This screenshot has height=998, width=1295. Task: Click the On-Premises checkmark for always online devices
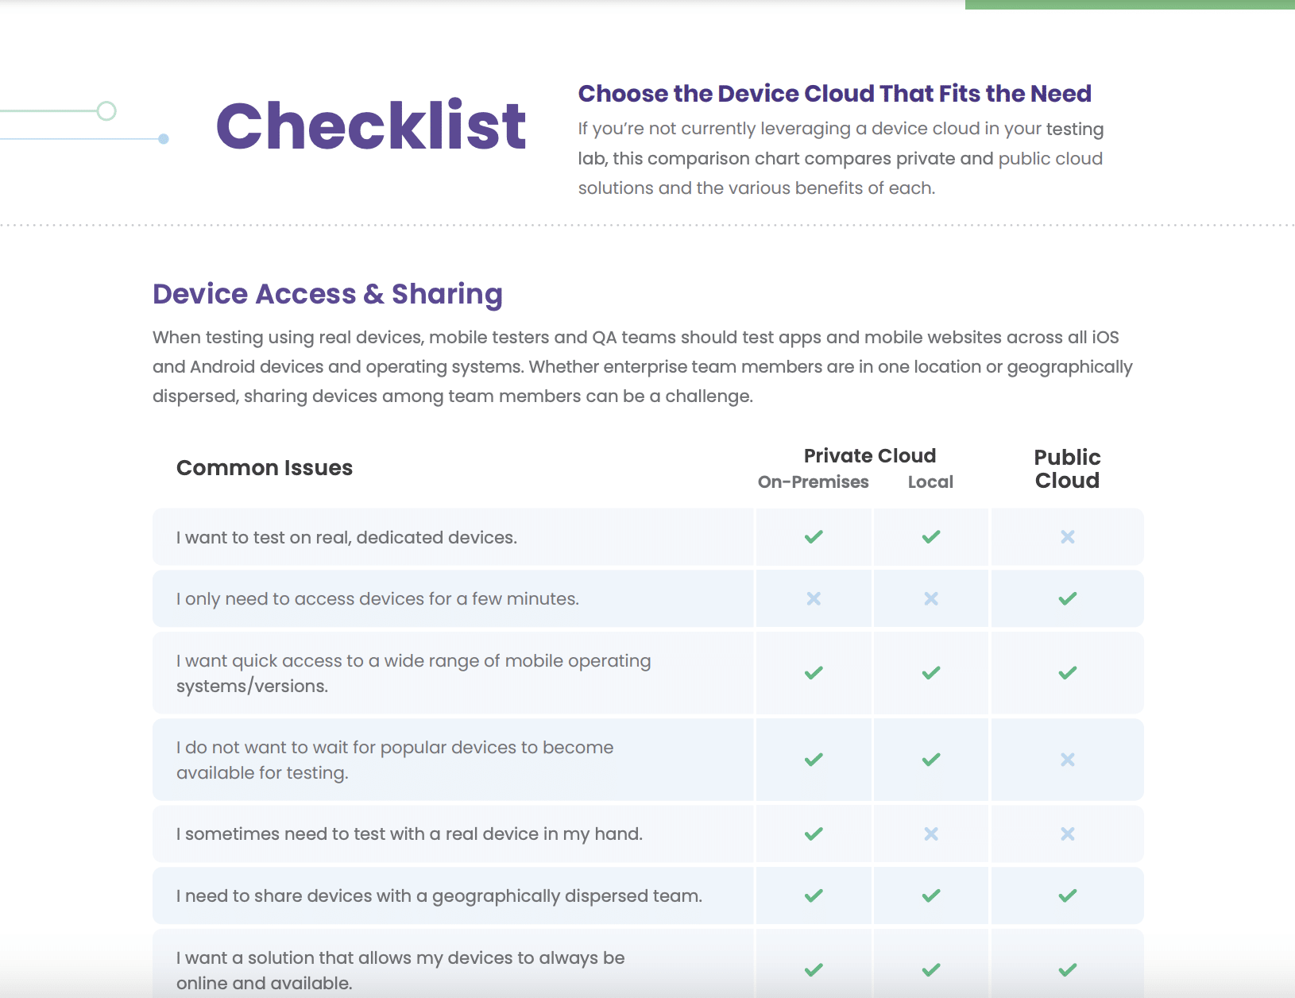(x=814, y=970)
